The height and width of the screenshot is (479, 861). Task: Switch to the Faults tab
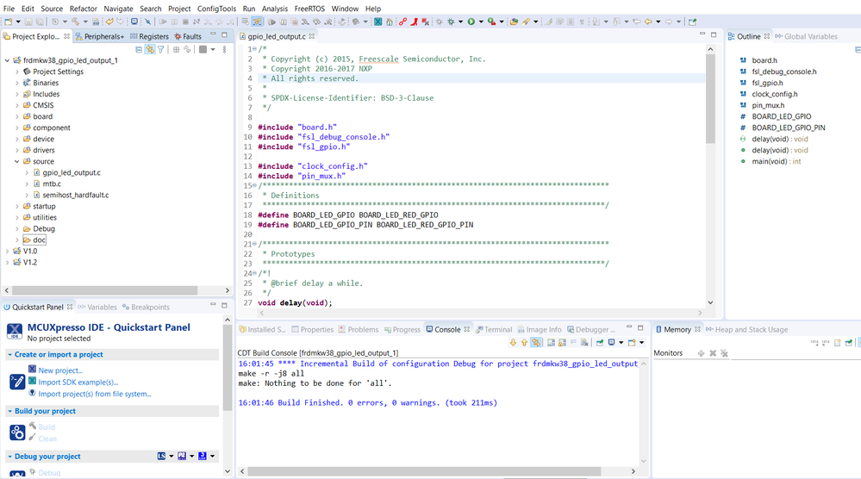[188, 36]
